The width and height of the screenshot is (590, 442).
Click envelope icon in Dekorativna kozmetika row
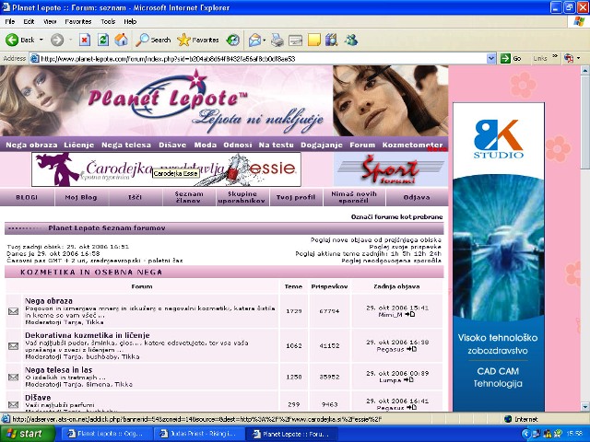click(x=13, y=346)
